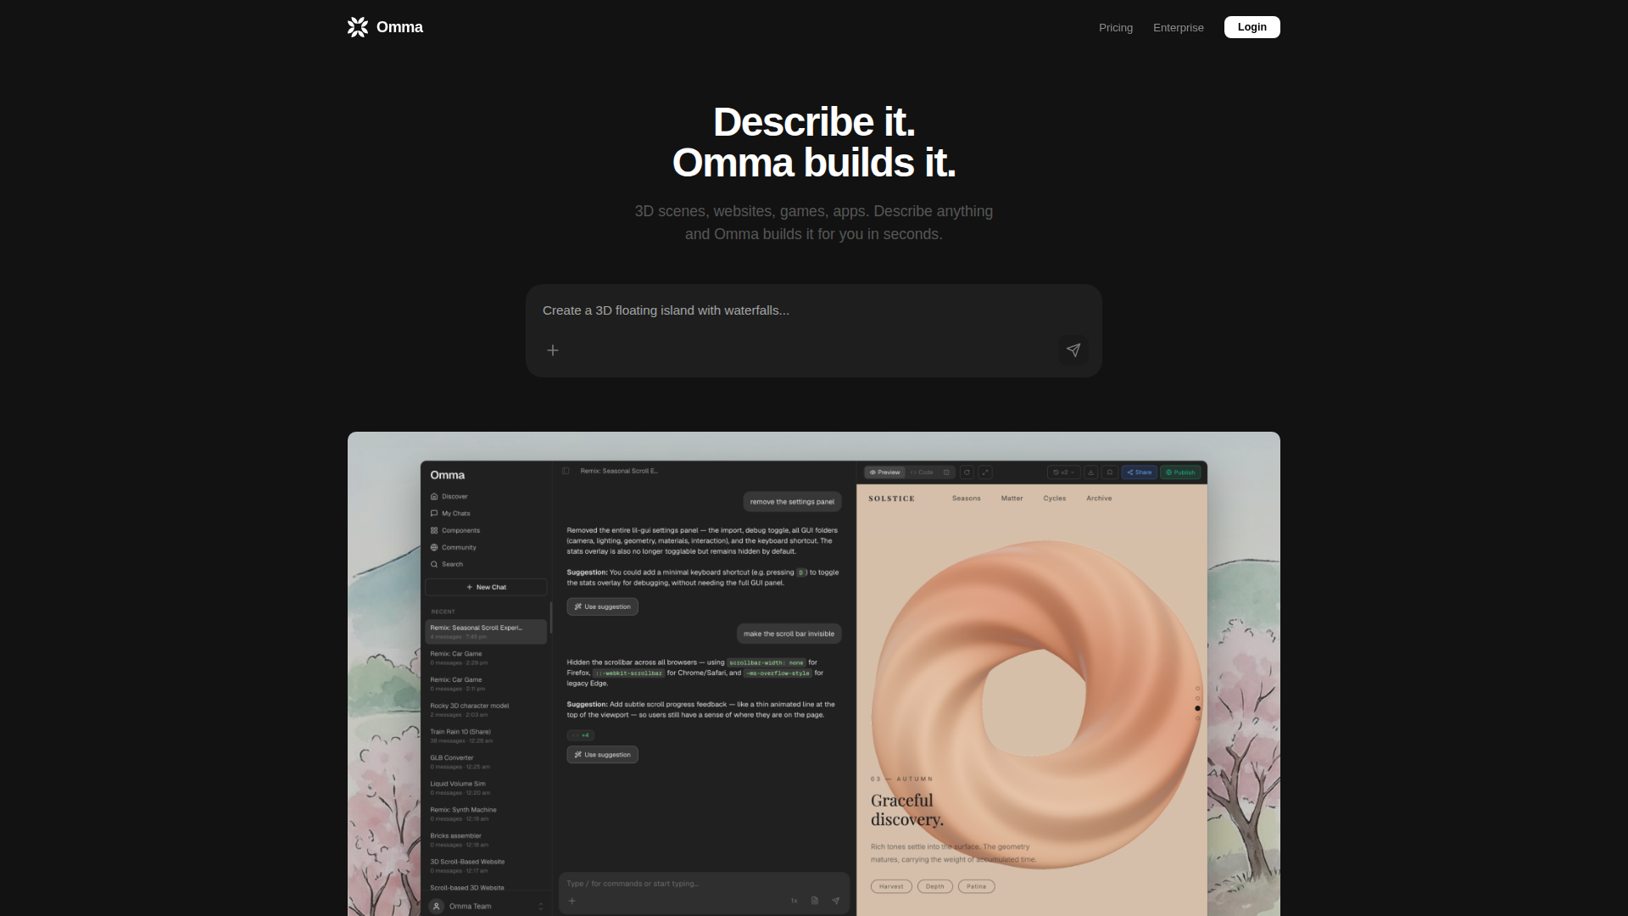
Task: Open the Pricing page
Action: pos(1116,27)
